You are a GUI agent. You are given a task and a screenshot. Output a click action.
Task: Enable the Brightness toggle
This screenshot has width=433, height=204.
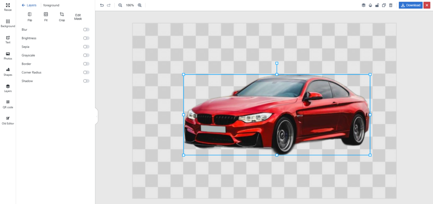pos(86,38)
